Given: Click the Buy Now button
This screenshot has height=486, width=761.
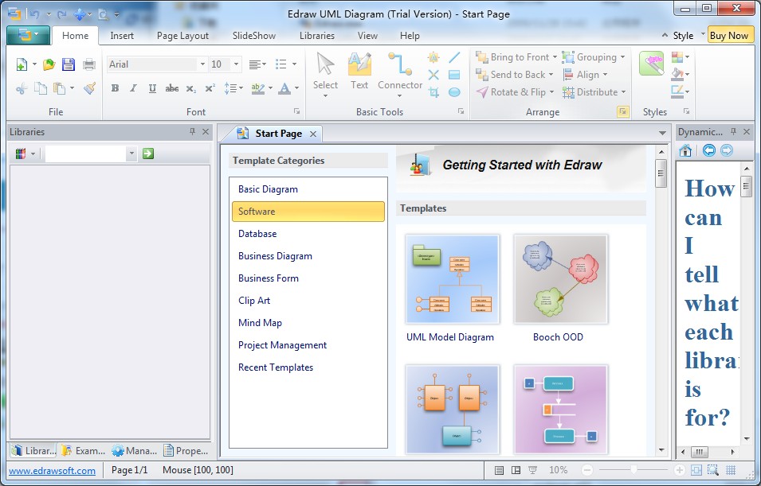Looking at the screenshot, I should (x=729, y=36).
